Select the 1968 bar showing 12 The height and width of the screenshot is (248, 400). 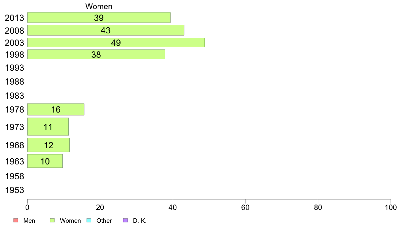point(48,145)
